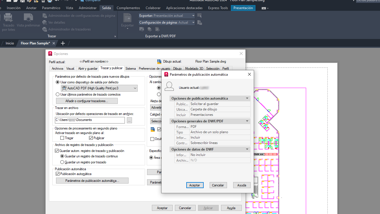The image size is (380, 214).
Task: Open the Configuración de página: Actual dropdown
Action: pos(167,22)
